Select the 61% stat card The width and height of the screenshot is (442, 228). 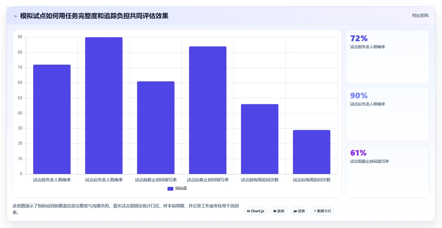pyautogui.click(x=388, y=171)
